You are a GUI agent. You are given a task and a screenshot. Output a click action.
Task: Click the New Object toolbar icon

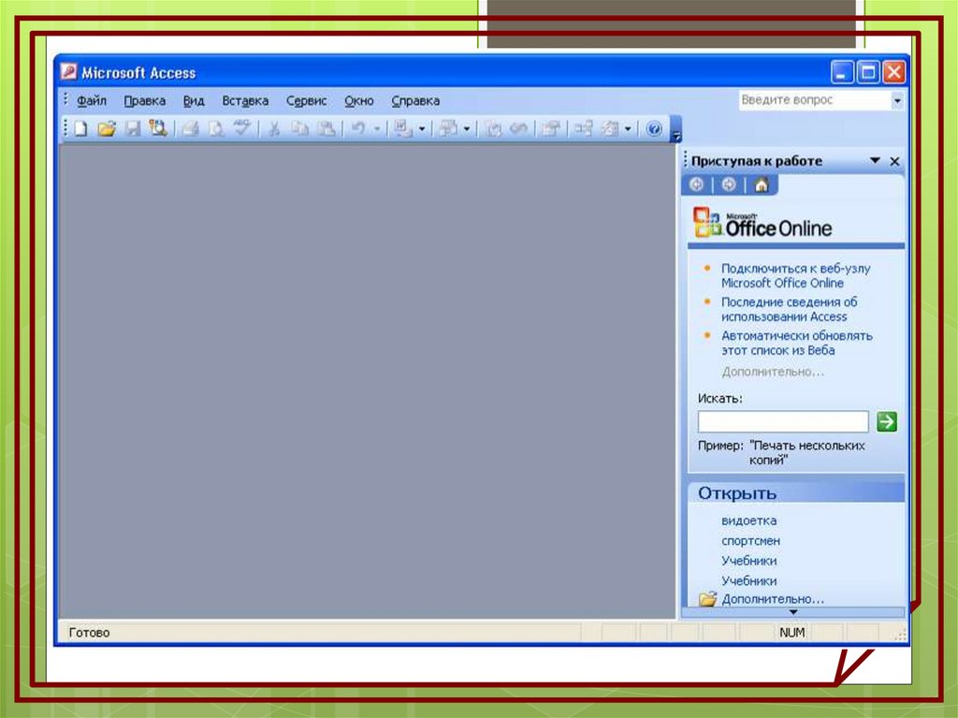(x=610, y=128)
